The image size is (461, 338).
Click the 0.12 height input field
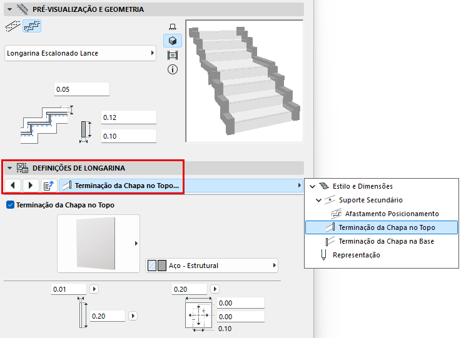point(129,117)
